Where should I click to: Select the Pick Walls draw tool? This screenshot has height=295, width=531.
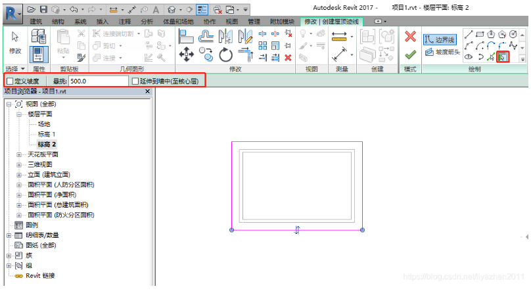tap(503, 57)
